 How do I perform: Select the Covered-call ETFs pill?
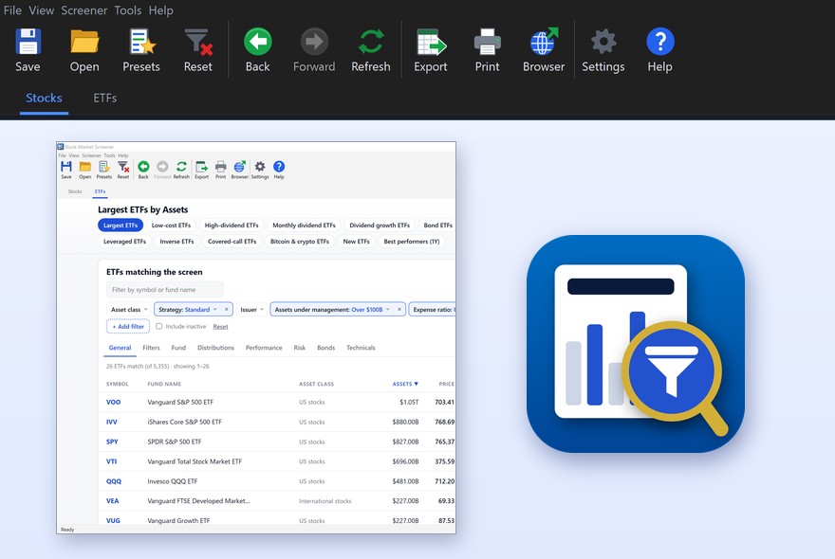point(232,242)
